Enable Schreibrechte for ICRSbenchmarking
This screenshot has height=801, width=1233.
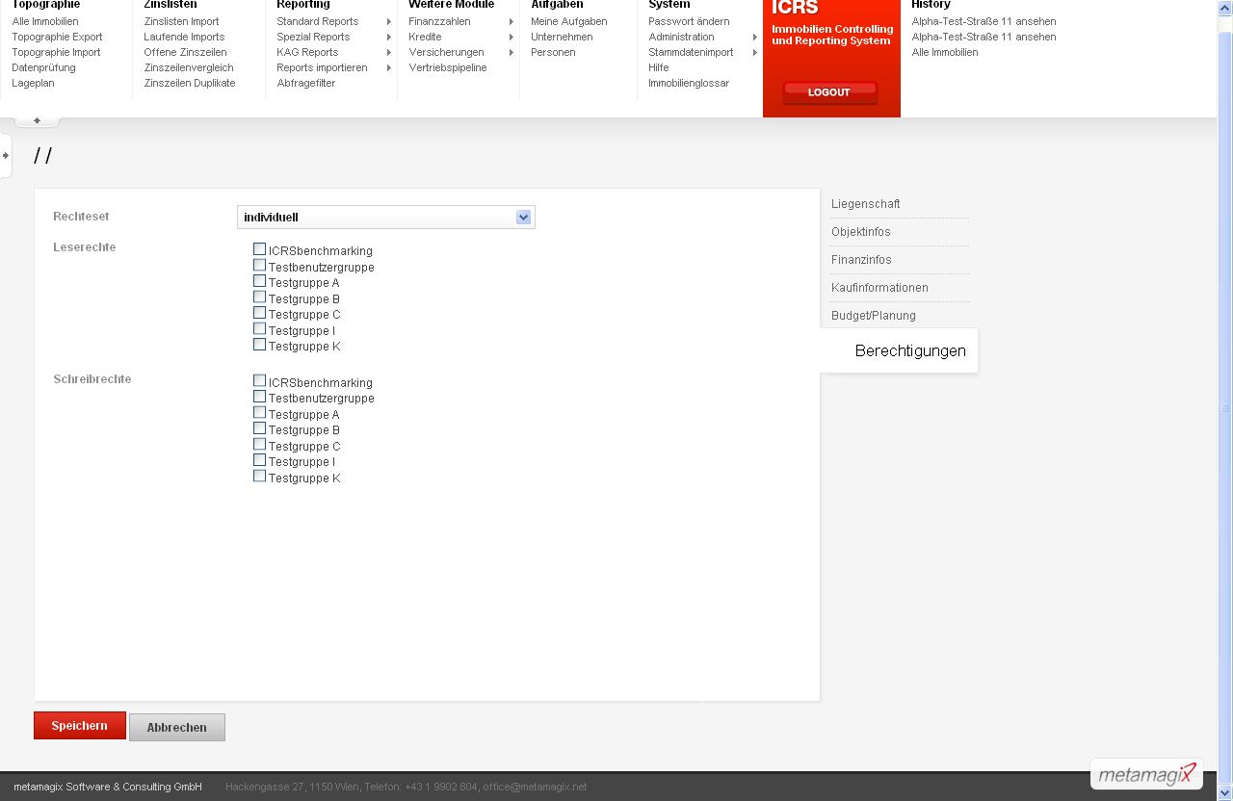tap(259, 380)
